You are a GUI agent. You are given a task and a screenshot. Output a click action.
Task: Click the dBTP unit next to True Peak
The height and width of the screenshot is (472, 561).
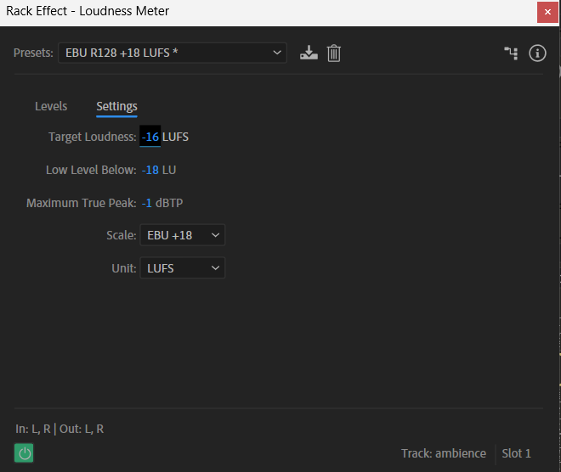[x=169, y=203]
